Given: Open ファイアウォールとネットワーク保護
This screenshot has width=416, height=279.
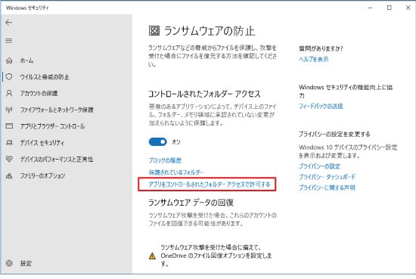Looking at the screenshot, I should pos(57,110).
